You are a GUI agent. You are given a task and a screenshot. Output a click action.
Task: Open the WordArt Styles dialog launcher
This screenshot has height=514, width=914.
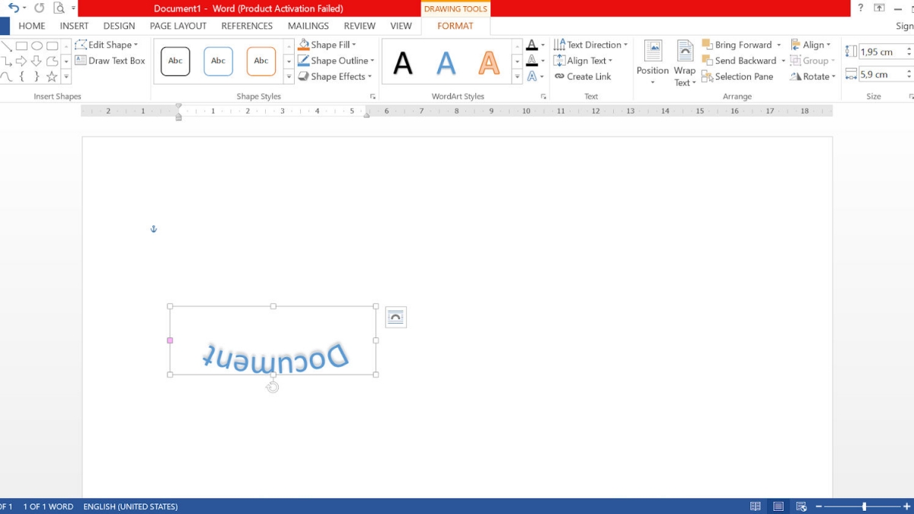click(x=544, y=97)
